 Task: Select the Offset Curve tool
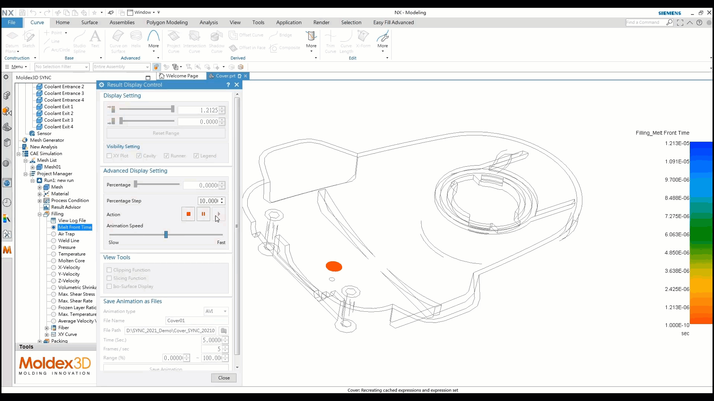click(247, 35)
